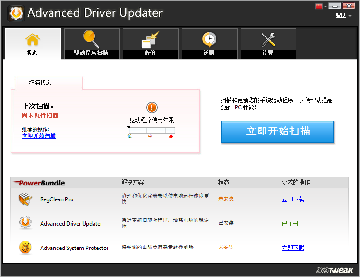Click the Advanced System Protector name
Viewport: 360px width, 277px height.
(74, 248)
